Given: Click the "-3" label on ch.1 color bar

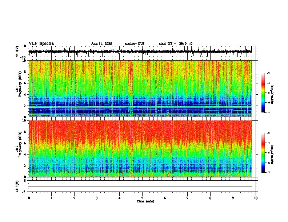Looking at the screenshot, I should coord(268,73).
